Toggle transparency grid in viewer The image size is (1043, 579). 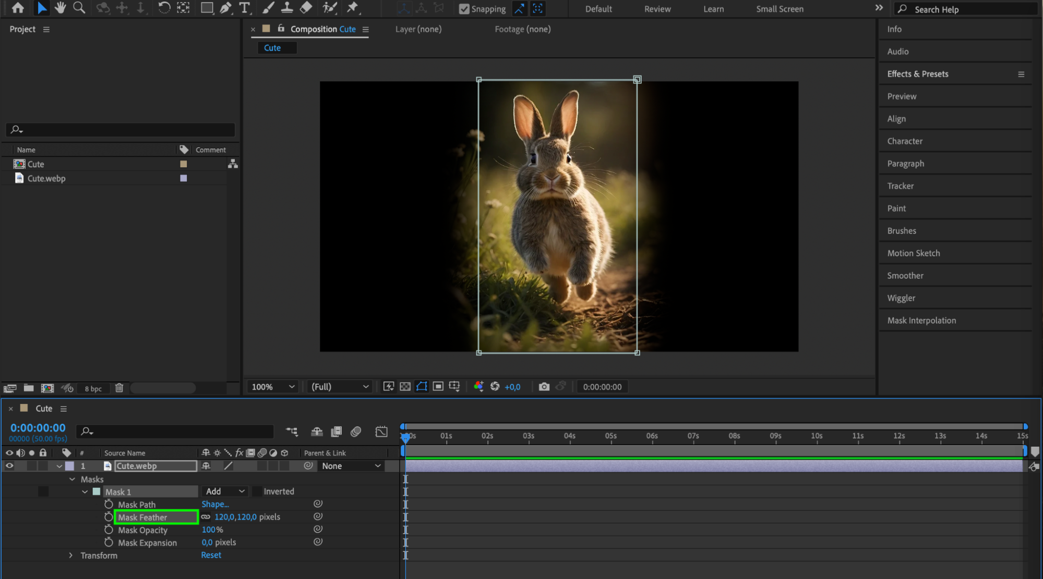coord(405,387)
